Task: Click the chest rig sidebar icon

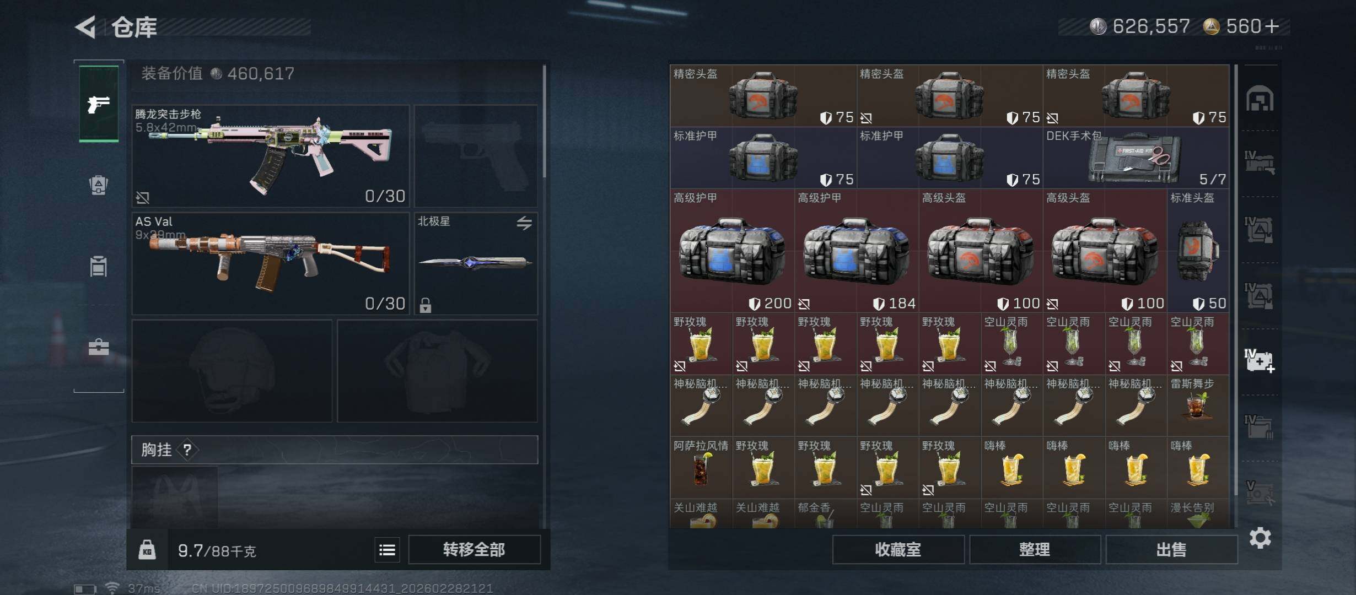Action: click(x=99, y=267)
